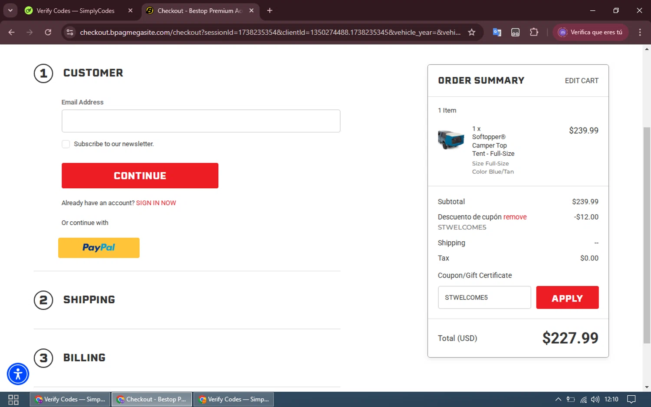Click the BILLING section heading
The image size is (651, 407).
tap(84, 358)
